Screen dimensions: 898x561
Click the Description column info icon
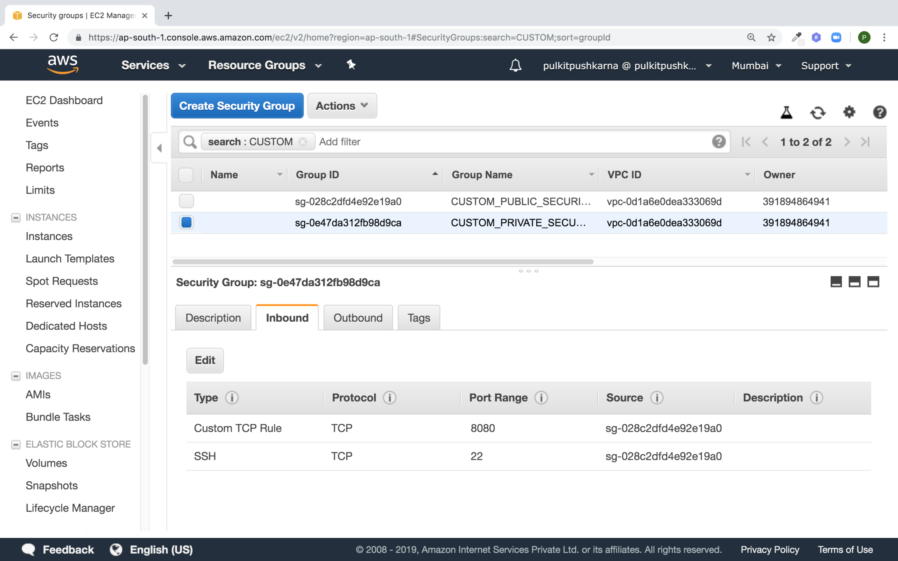click(816, 398)
